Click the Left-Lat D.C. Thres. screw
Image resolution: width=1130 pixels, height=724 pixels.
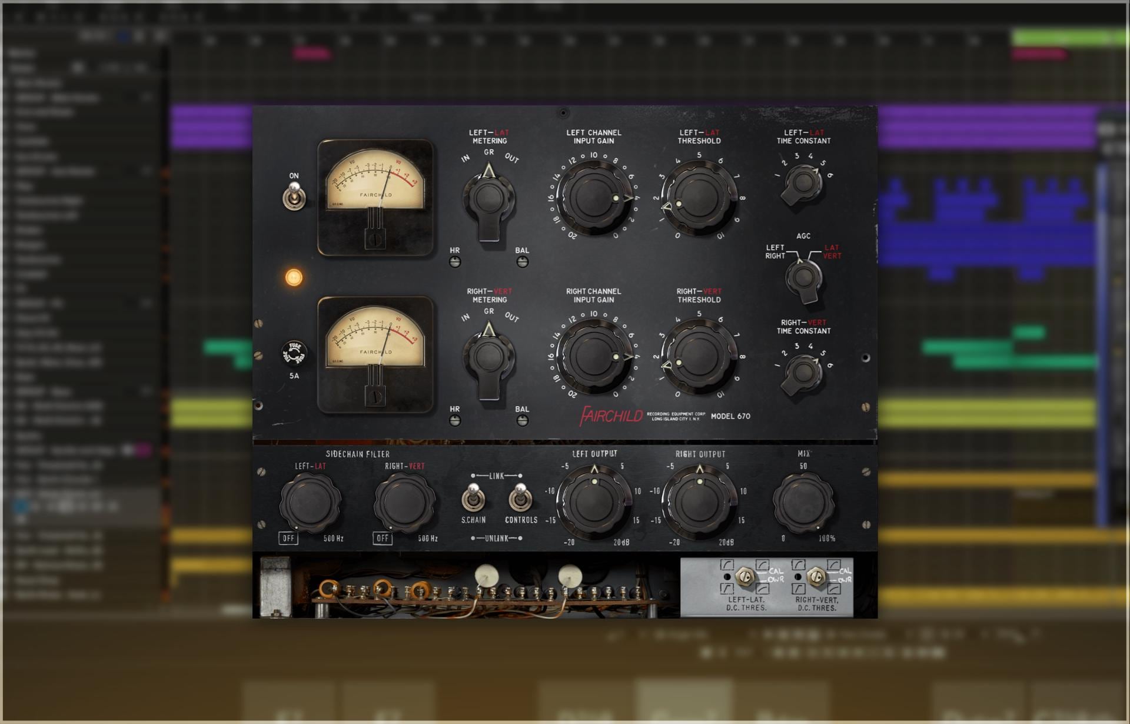click(x=745, y=577)
